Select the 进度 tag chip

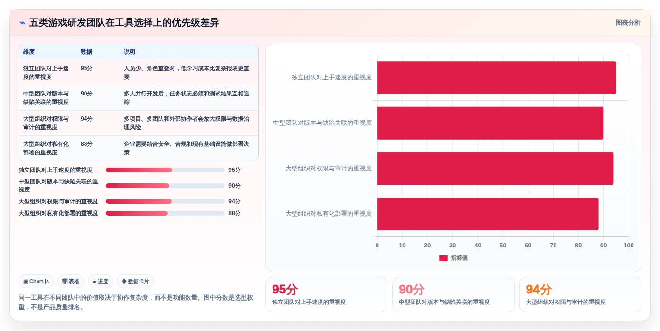(x=100, y=282)
